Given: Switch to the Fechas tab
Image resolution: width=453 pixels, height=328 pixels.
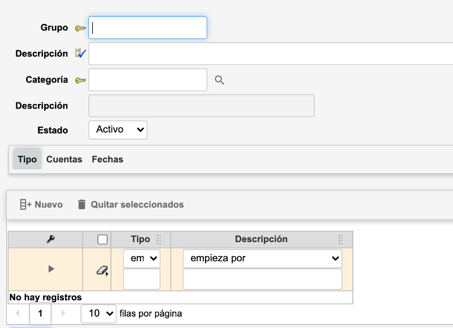Looking at the screenshot, I should [106, 159].
